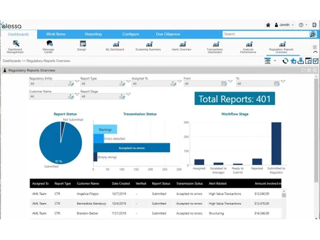Sort by Customer Name column header

(88, 184)
